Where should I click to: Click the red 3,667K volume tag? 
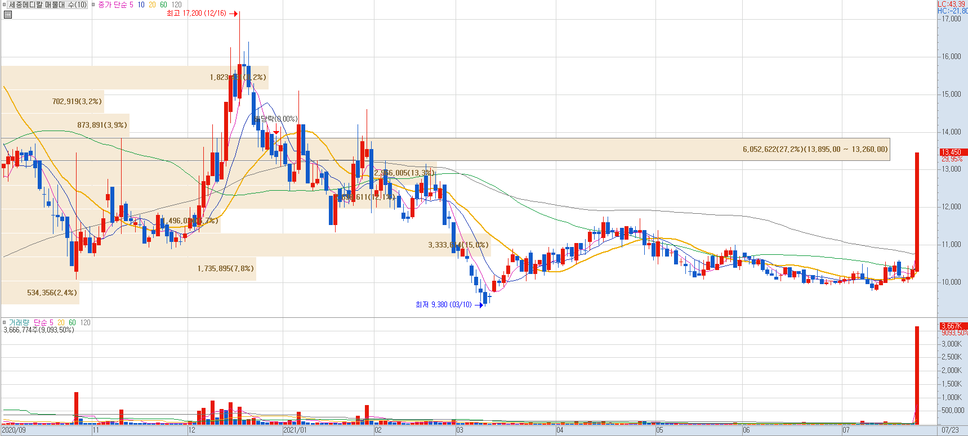pos(953,326)
